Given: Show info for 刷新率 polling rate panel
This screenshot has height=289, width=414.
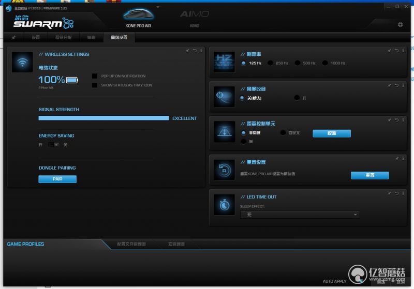Looking at the screenshot, I should 403,51.
